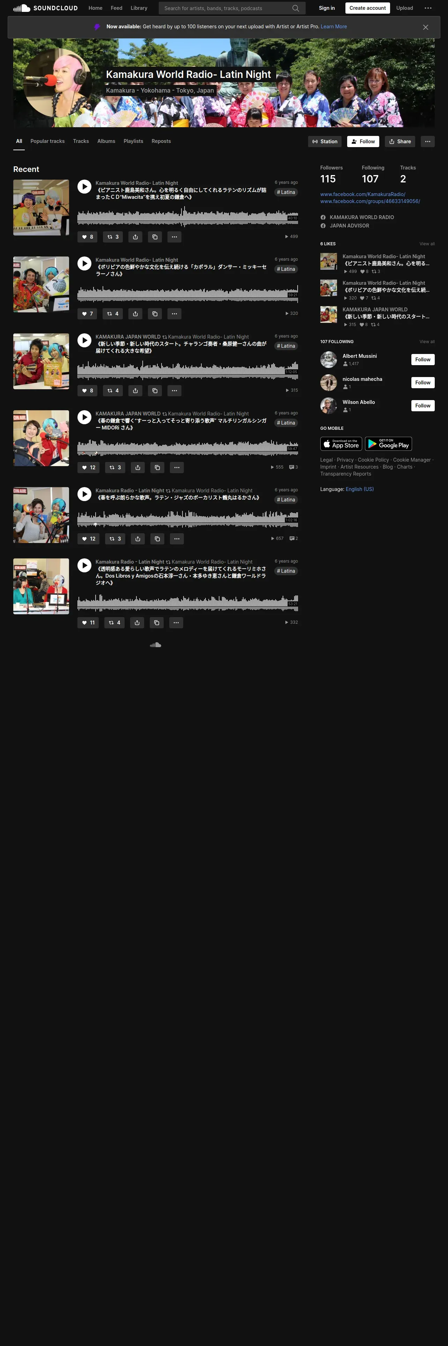Copy link of 鶴丸はるかさん track
Image resolution: width=448 pixels, height=1346 pixels.
tap(157, 538)
